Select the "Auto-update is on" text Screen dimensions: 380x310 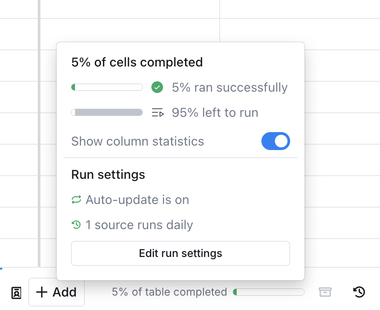(137, 199)
